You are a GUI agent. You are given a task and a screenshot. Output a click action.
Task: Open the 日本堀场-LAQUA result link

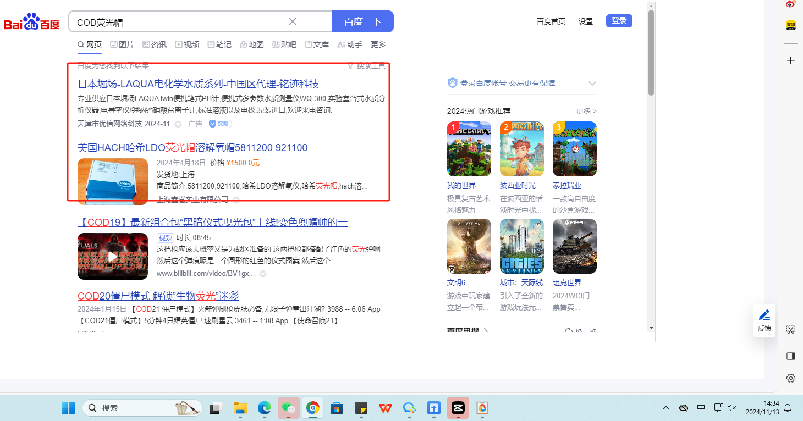click(198, 84)
